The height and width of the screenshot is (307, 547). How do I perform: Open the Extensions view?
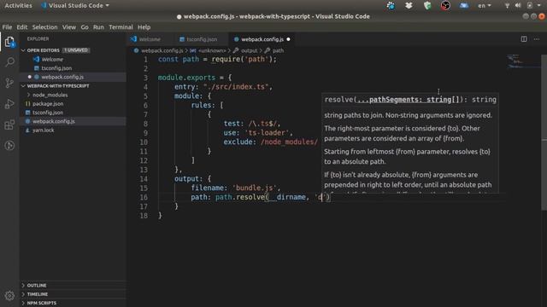click(x=9, y=125)
